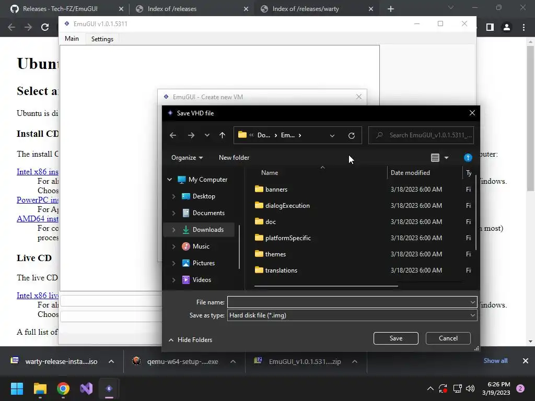Open the Chrome three-dot menu
Image resolution: width=535 pixels, height=401 pixels.
pyautogui.click(x=524, y=27)
